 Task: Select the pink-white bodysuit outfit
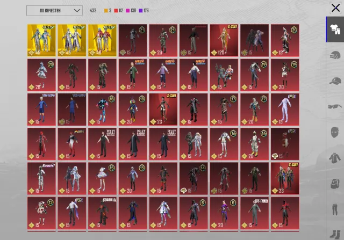pyautogui.click(x=285, y=110)
